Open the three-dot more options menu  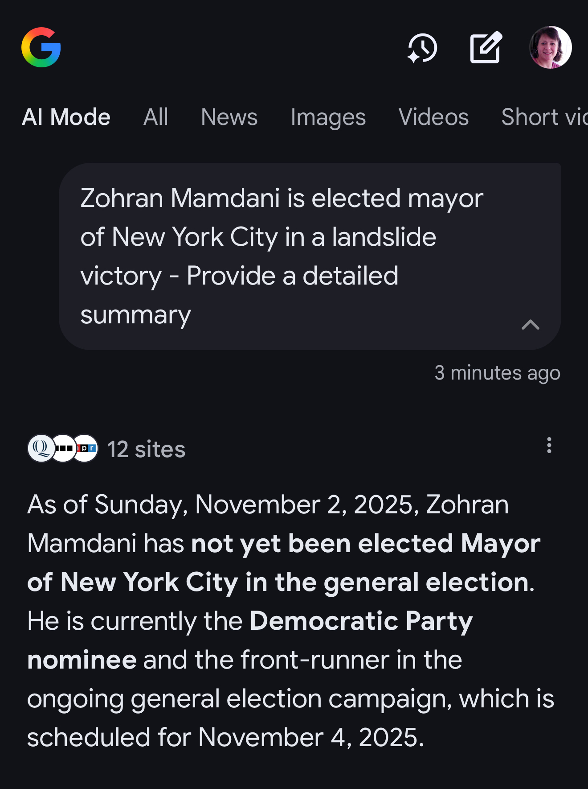(549, 445)
